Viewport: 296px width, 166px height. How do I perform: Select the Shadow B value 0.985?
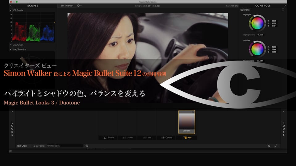coord(274,52)
